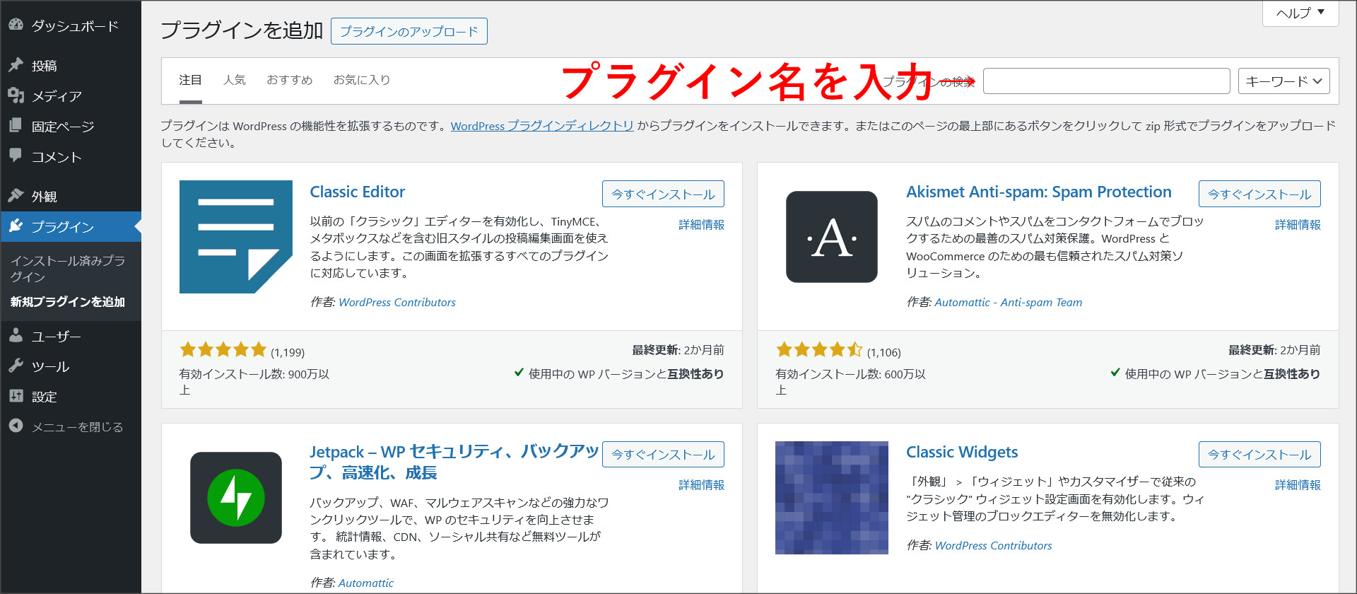This screenshot has width=1357, height=594.
Task: Click the Classic Editor star rating
Action: (x=223, y=350)
